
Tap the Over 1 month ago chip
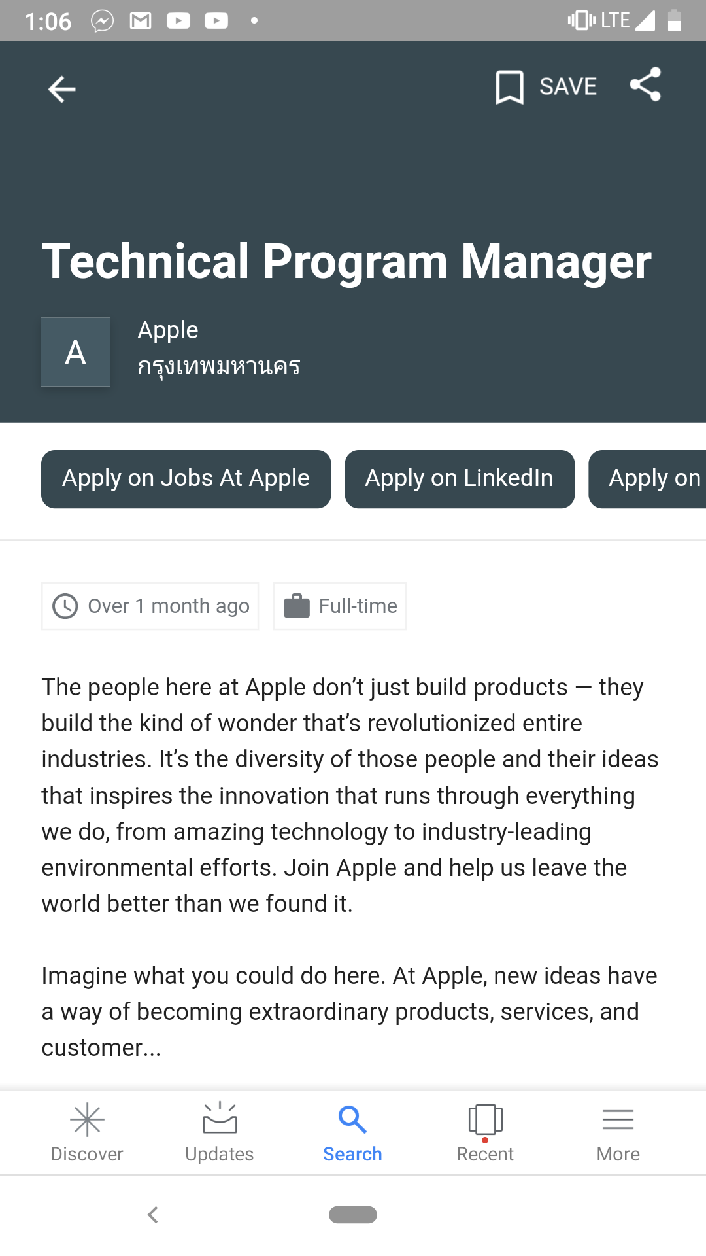[150, 606]
